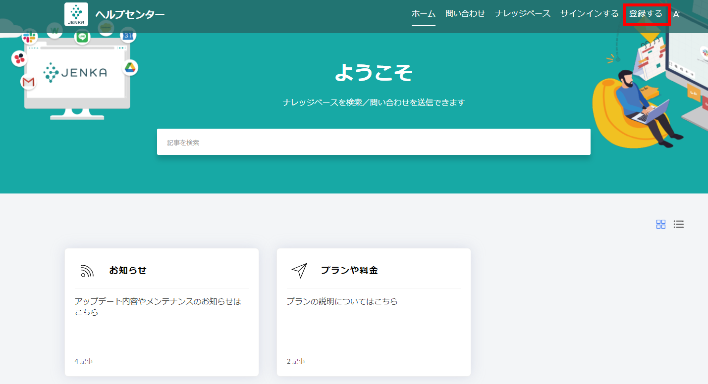Open the お知らせ category heading
708x384 pixels.
click(x=128, y=270)
